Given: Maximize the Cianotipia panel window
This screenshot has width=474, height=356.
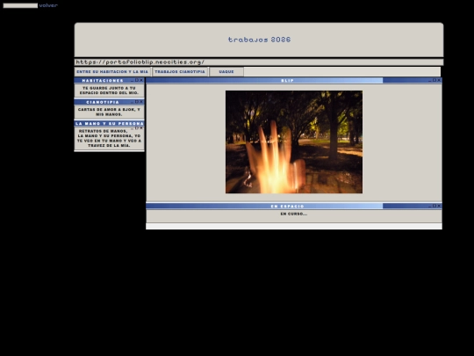Looking at the screenshot, I should click(137, 102).
